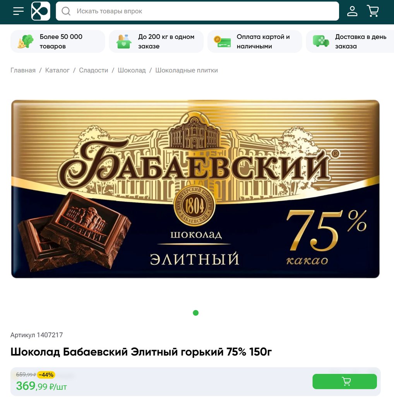Open the hamburger menu icon
Screen dimensions: 394x397
click(19, 11)
